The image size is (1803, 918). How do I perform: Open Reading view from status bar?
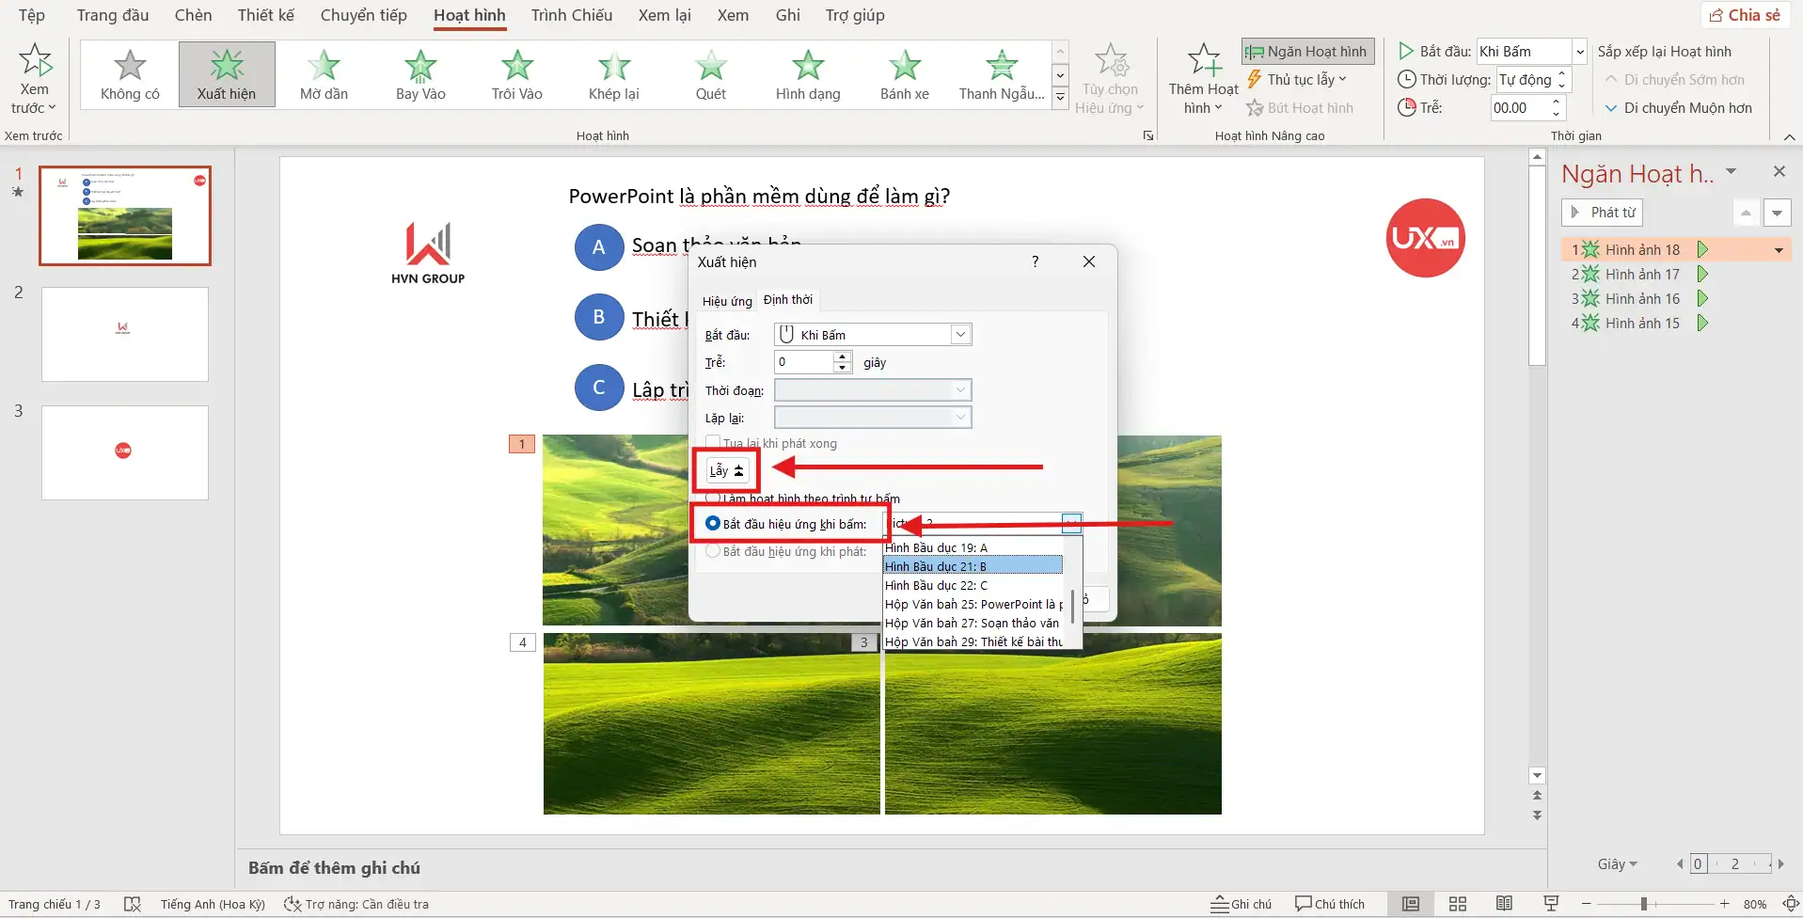click(1504, 904)
